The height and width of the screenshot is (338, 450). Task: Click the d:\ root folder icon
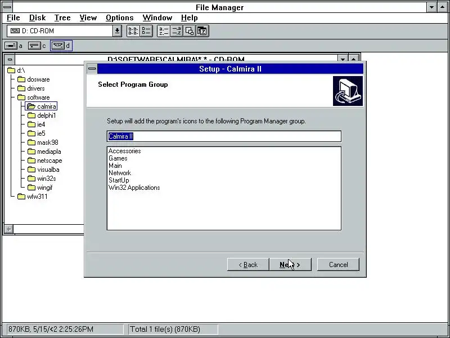11,70
